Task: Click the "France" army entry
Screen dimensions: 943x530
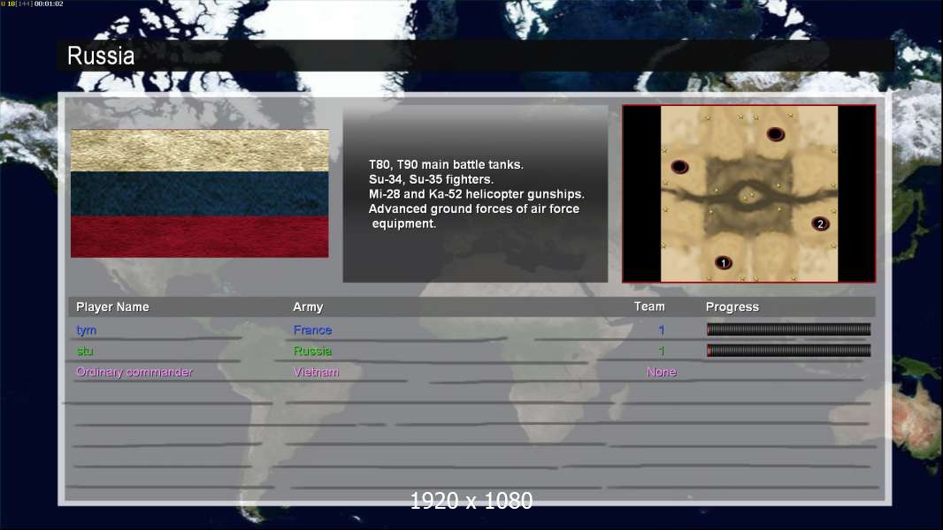Action: [313, 329]
